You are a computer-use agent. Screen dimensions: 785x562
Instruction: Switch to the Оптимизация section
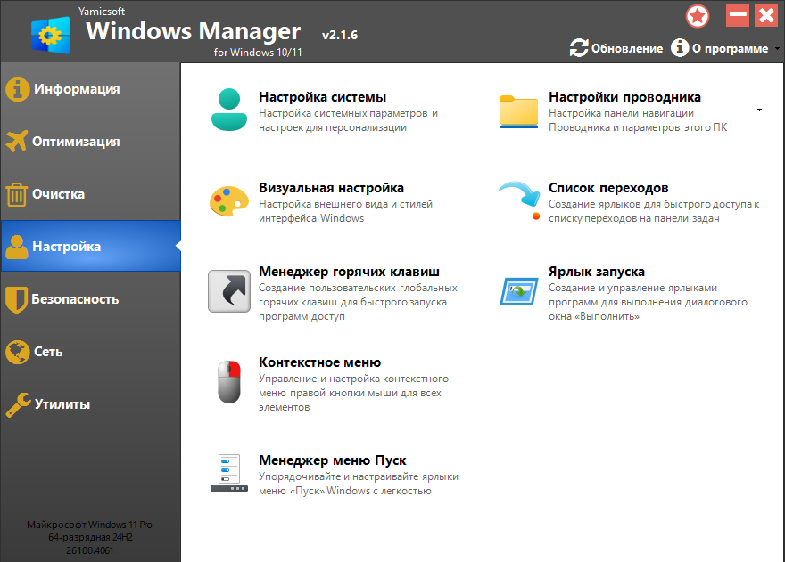[76, 142]
